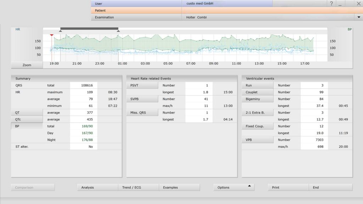Click the VPB number 7303
This screenshot has width=363, height=204.
pyautogui.click(x=319, y=140)
